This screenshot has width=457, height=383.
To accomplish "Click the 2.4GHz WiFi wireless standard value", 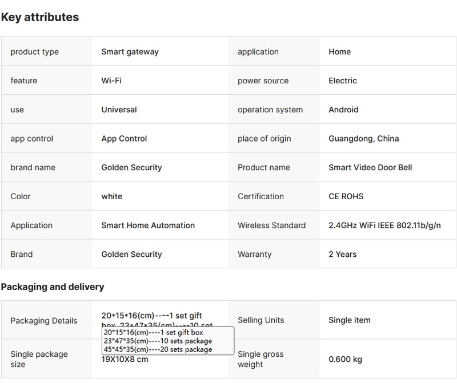I will (384, 225).
